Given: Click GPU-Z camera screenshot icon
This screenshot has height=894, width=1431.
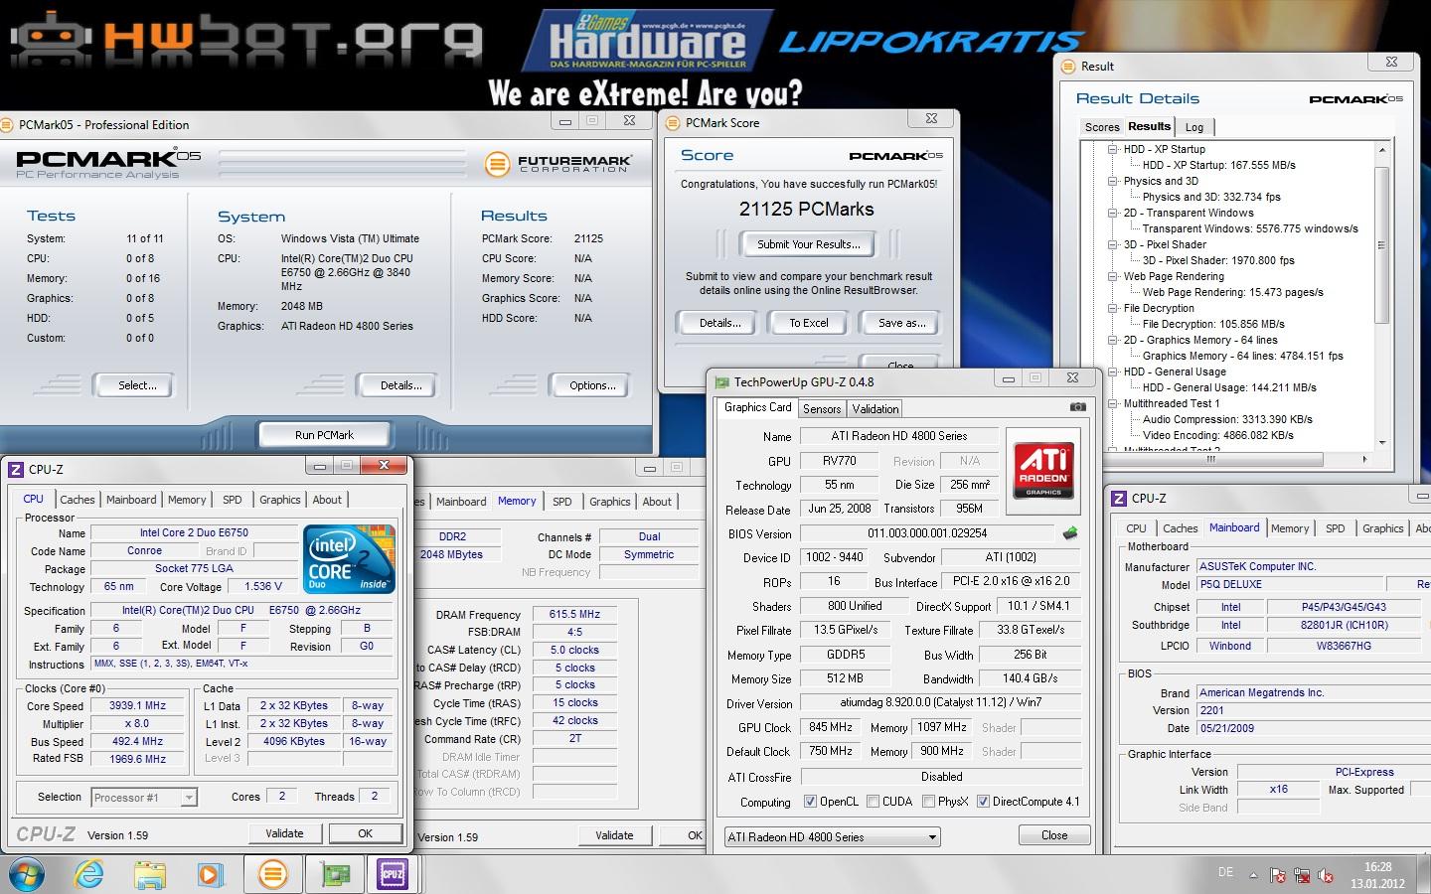Looking at the screenshot, I should point(1077,407).
